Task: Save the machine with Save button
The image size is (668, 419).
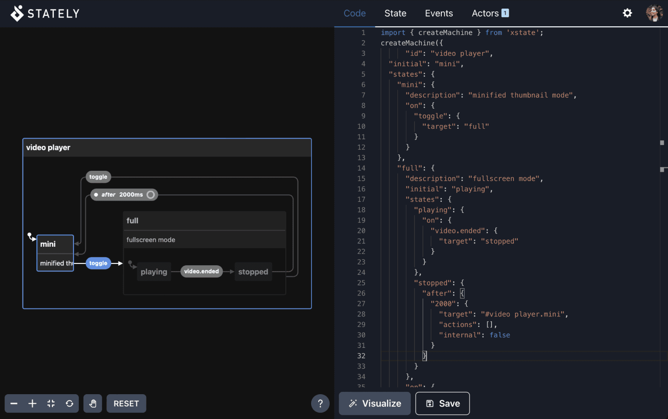Action: pyautogui.click(x=442, y=403)
